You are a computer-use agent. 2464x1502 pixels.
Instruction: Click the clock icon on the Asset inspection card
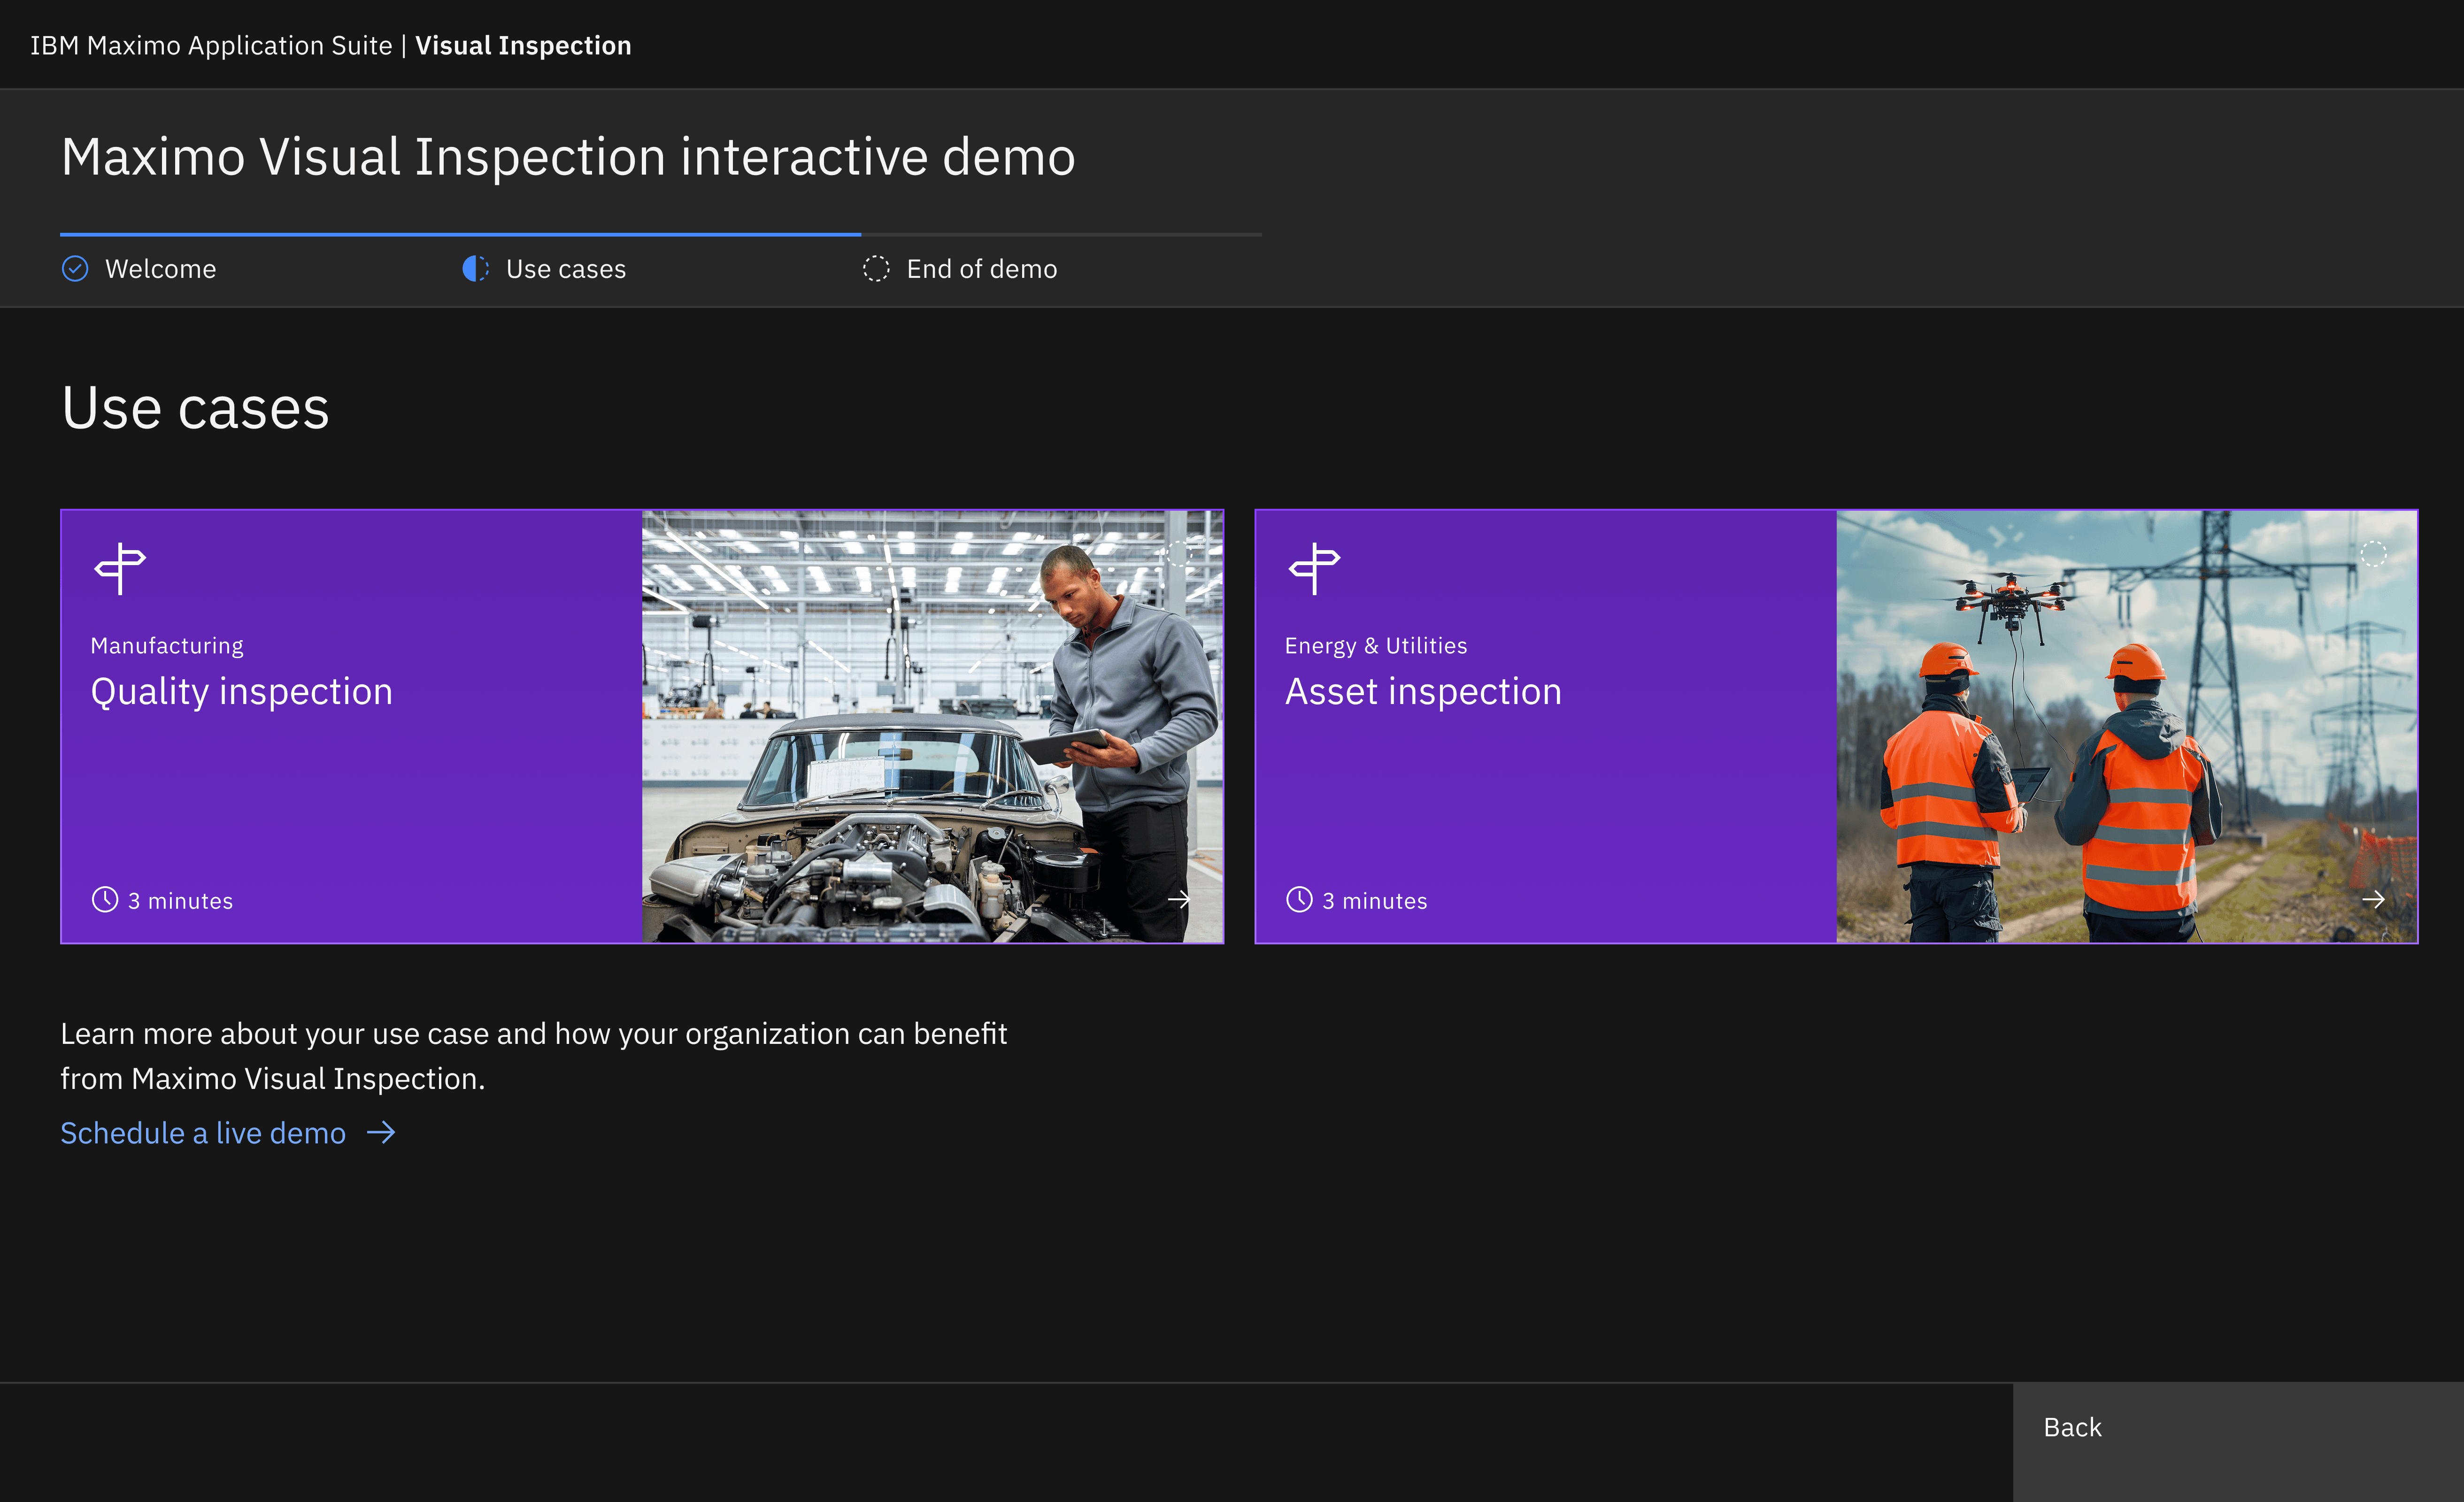(x=1299, y=900)
